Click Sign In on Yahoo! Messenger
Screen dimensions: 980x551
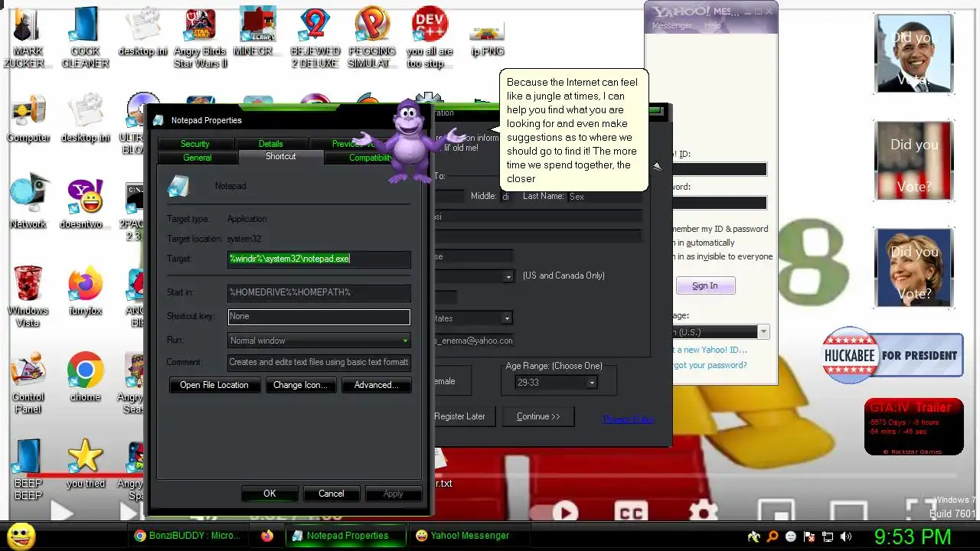(x=705, y=285)
